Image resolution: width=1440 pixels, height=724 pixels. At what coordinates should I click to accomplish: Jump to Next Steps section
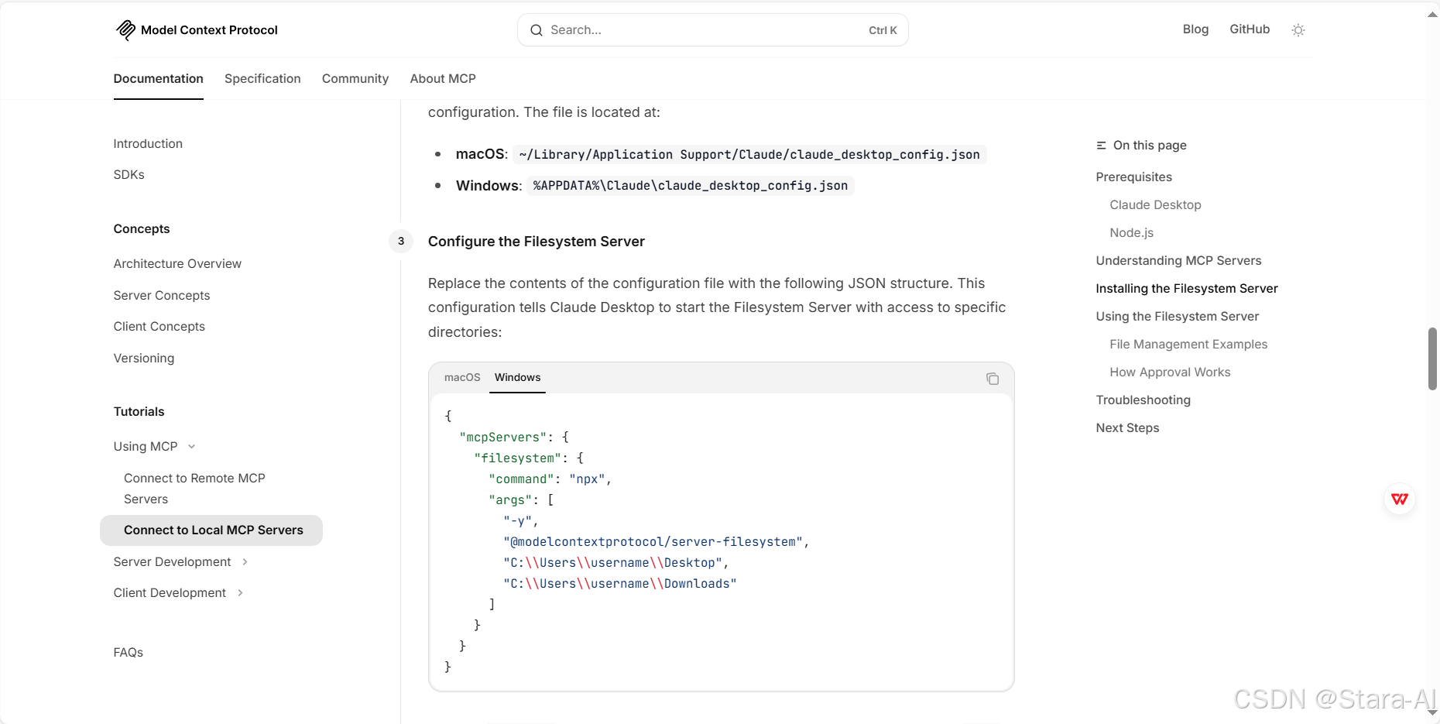1127,428
